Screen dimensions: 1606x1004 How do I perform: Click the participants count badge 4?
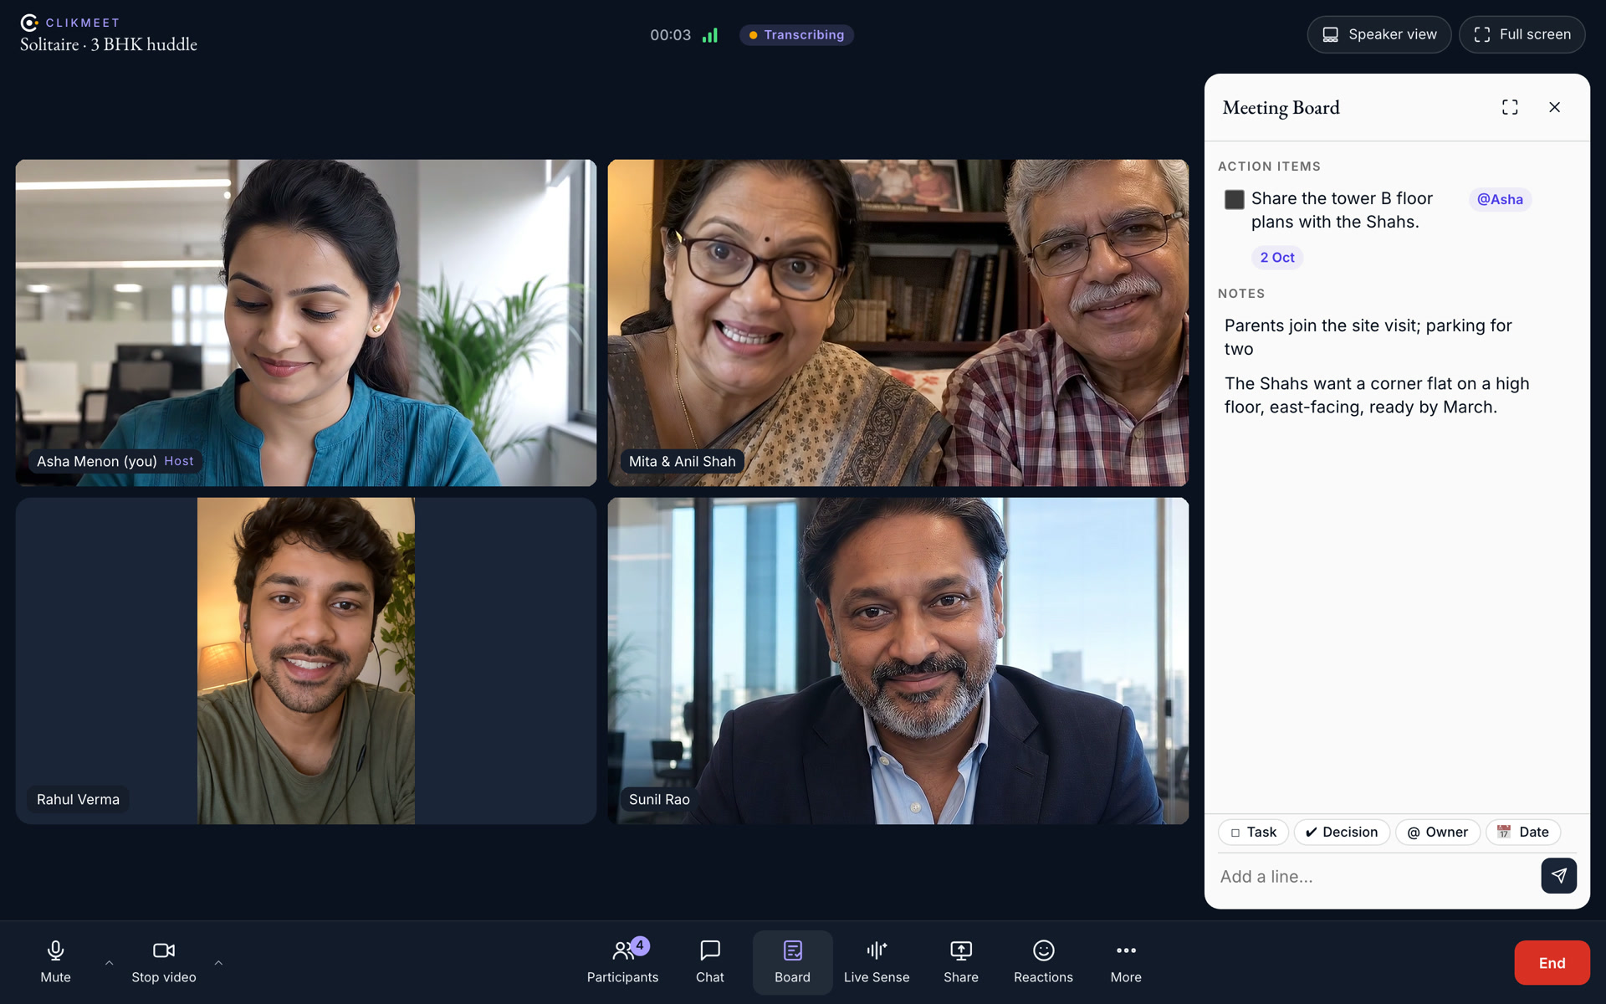click(640, 945)
